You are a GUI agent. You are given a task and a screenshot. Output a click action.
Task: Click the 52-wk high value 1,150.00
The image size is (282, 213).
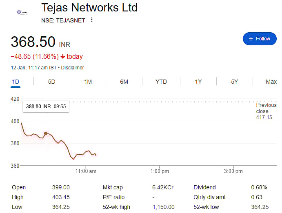[163, 207]
